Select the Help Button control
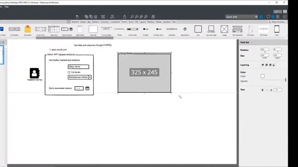 [x=185, y=30]
